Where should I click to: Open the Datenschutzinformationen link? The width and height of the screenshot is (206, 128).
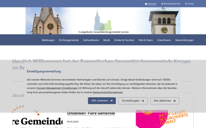108,93
